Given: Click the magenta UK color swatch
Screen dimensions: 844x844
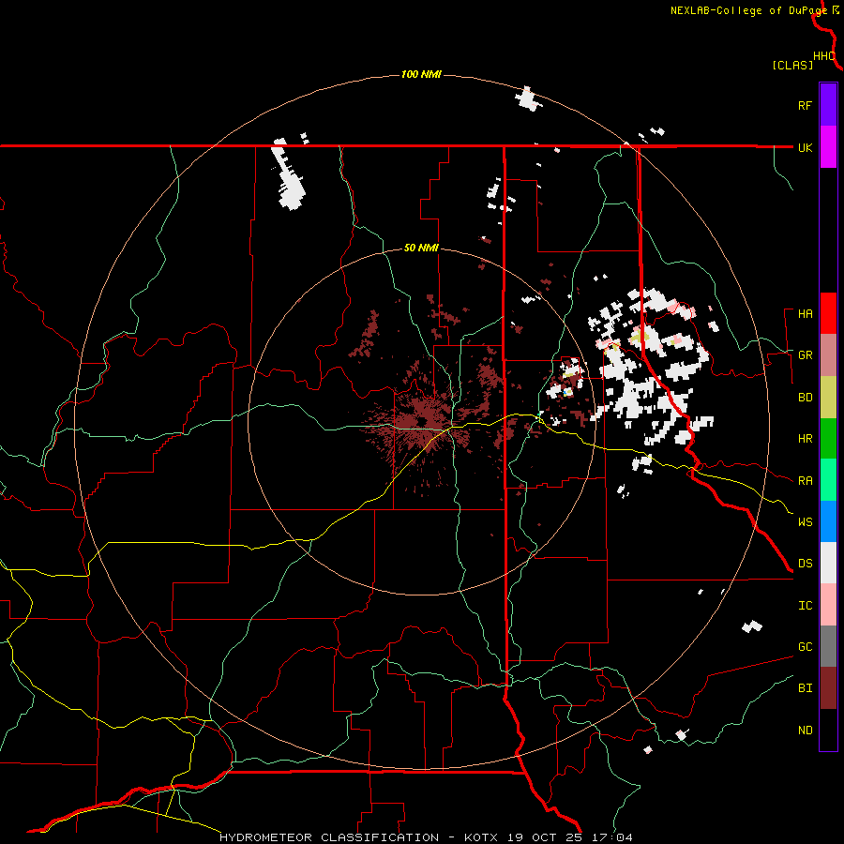Looking at the screenshot, I should 828,146.
